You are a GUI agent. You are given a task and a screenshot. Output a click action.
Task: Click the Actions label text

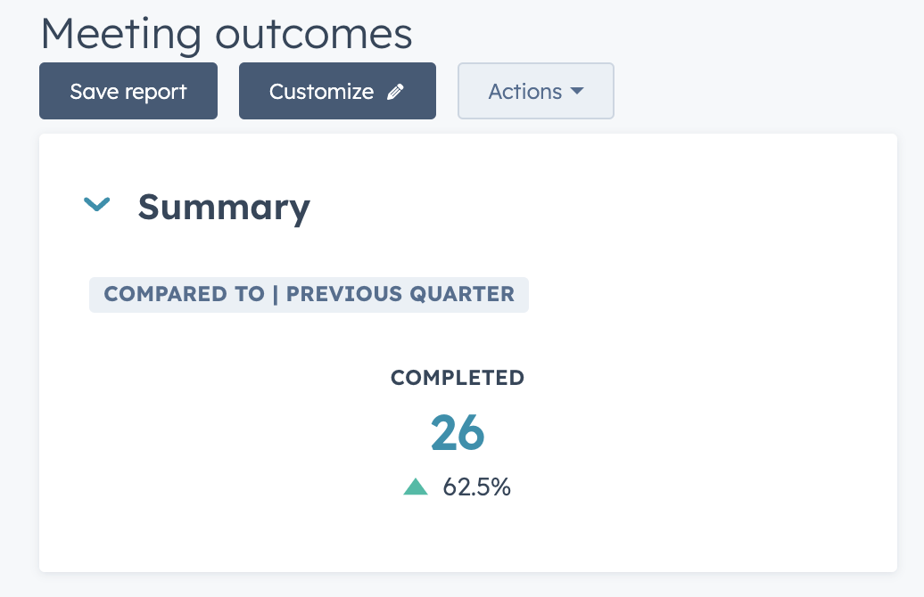pyautogui.click(x=525, y=92)
